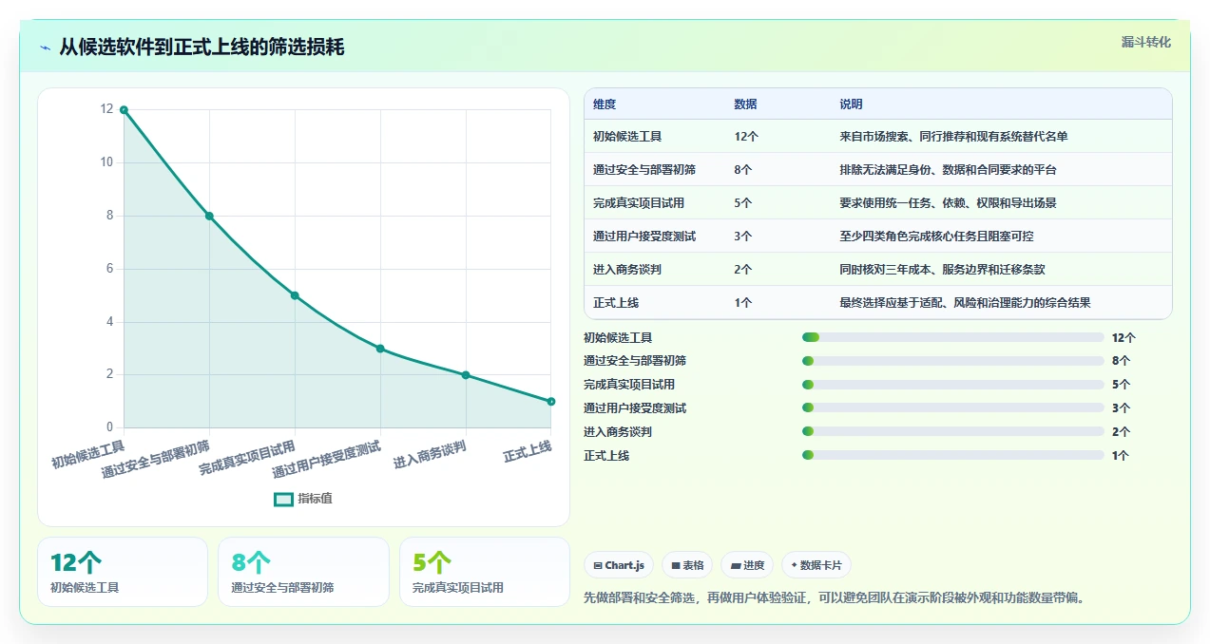1210x644 pixels.
Task: Click the chart data point for 初始候选工具
Action: pos(124,110)
